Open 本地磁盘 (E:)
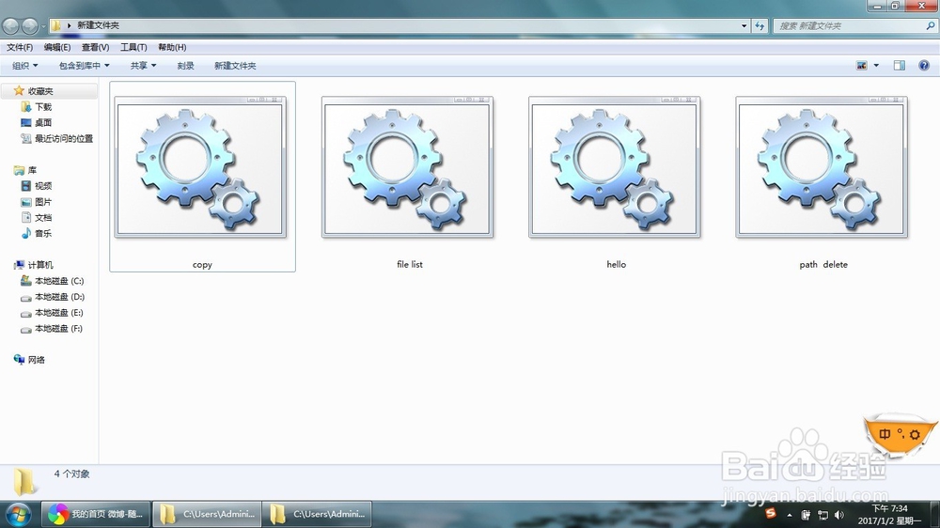Viewport: 940px width, 528px height. click(x=58, y=312)
